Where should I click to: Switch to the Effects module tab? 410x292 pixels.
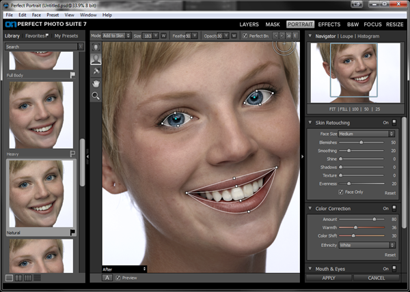click(329, 25)
